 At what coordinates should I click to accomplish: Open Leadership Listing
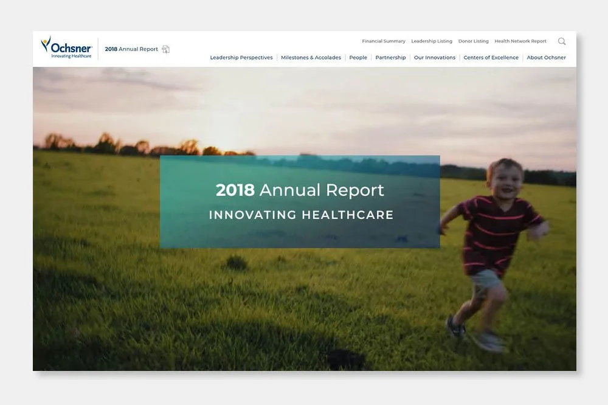(432, 41)
